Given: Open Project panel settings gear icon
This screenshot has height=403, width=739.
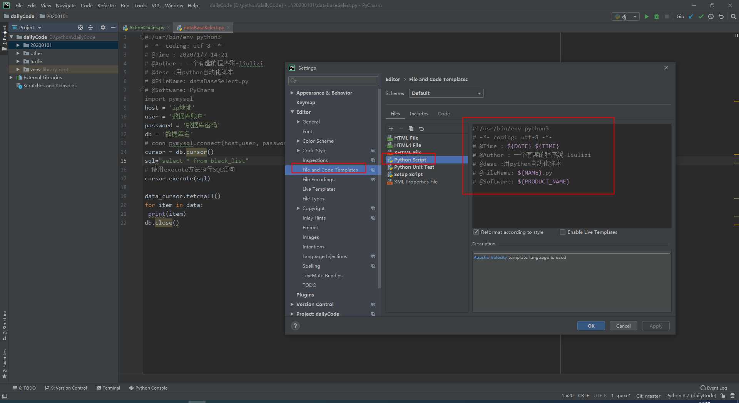Looking at the screenshot, I should (x=103, y=27).
